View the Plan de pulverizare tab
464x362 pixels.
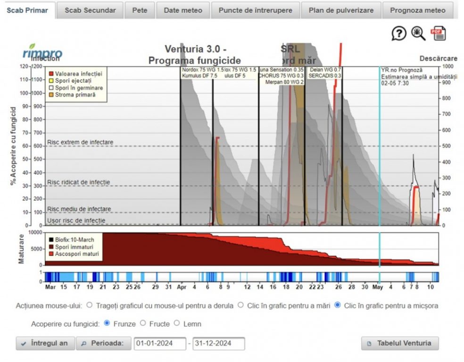pos(341,10)
